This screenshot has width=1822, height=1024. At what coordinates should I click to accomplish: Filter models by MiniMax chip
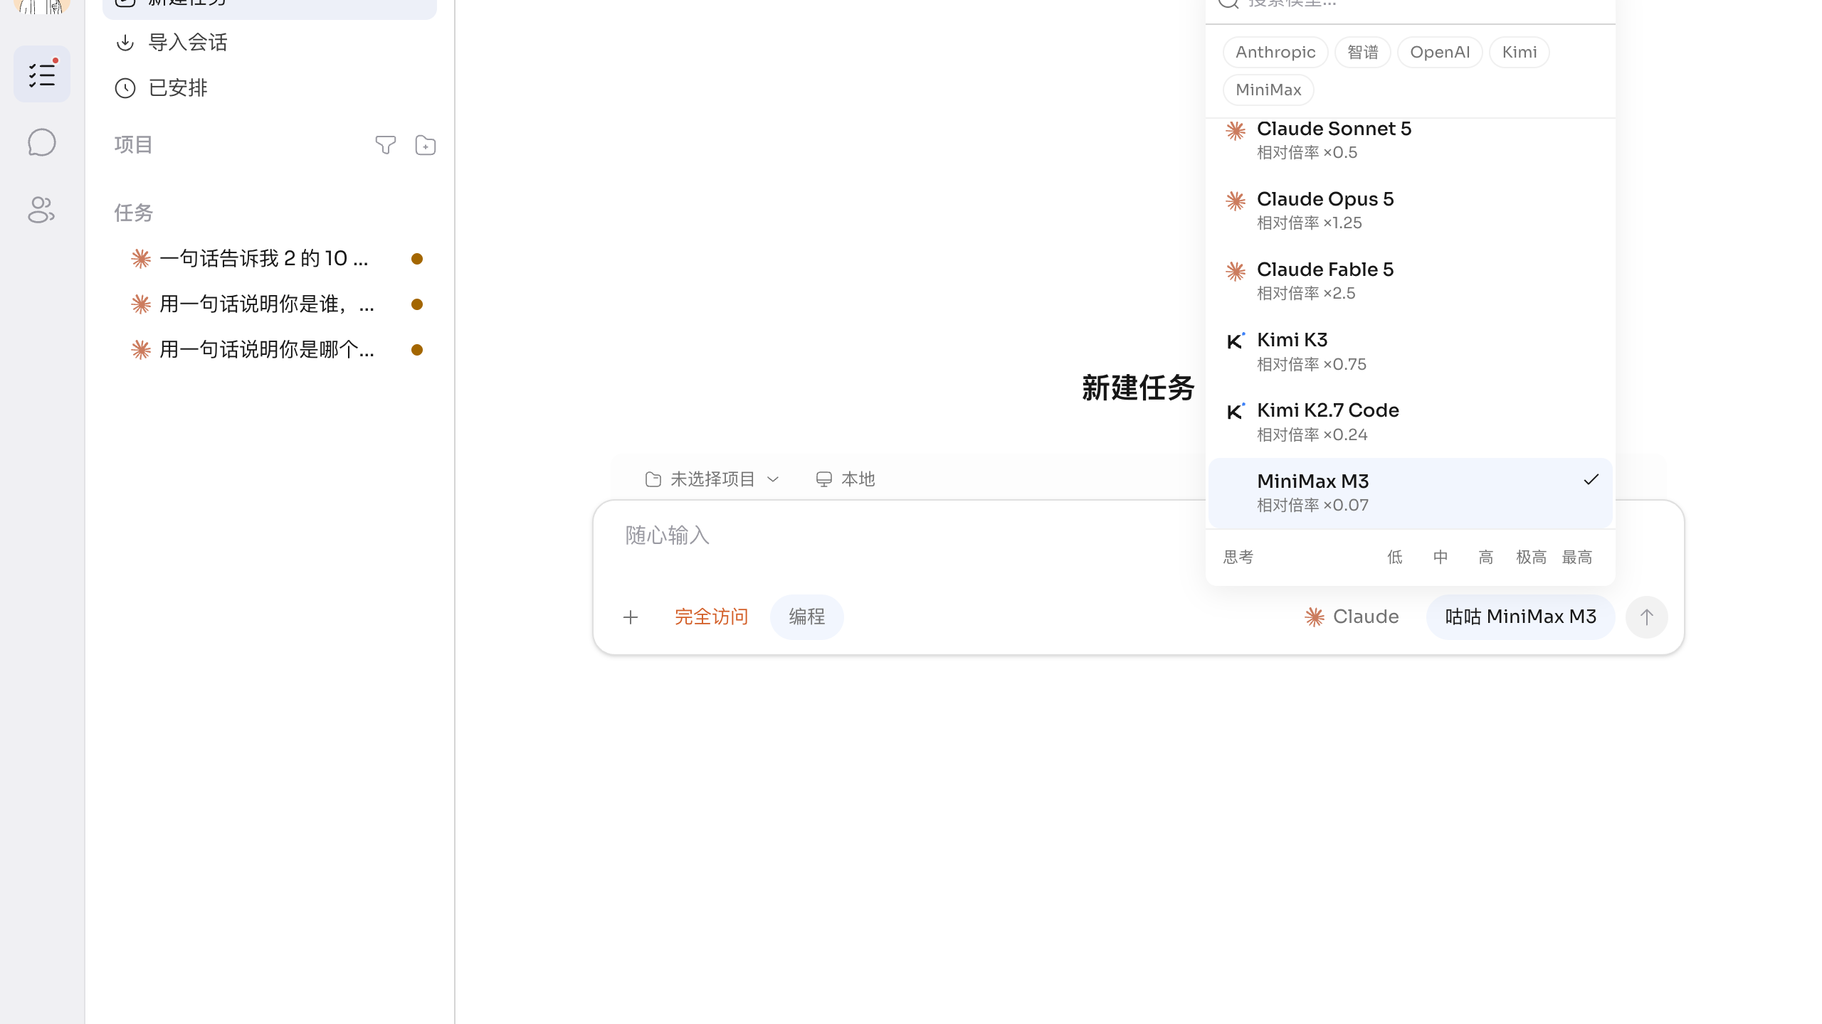click(x=1268, y=90)
